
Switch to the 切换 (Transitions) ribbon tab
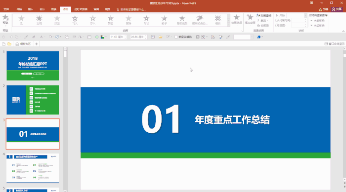(53, 9)
